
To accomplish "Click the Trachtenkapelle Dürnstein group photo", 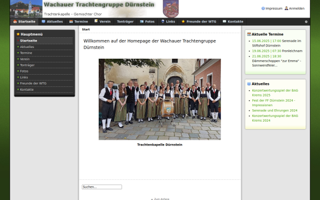I will pos(159,99).
